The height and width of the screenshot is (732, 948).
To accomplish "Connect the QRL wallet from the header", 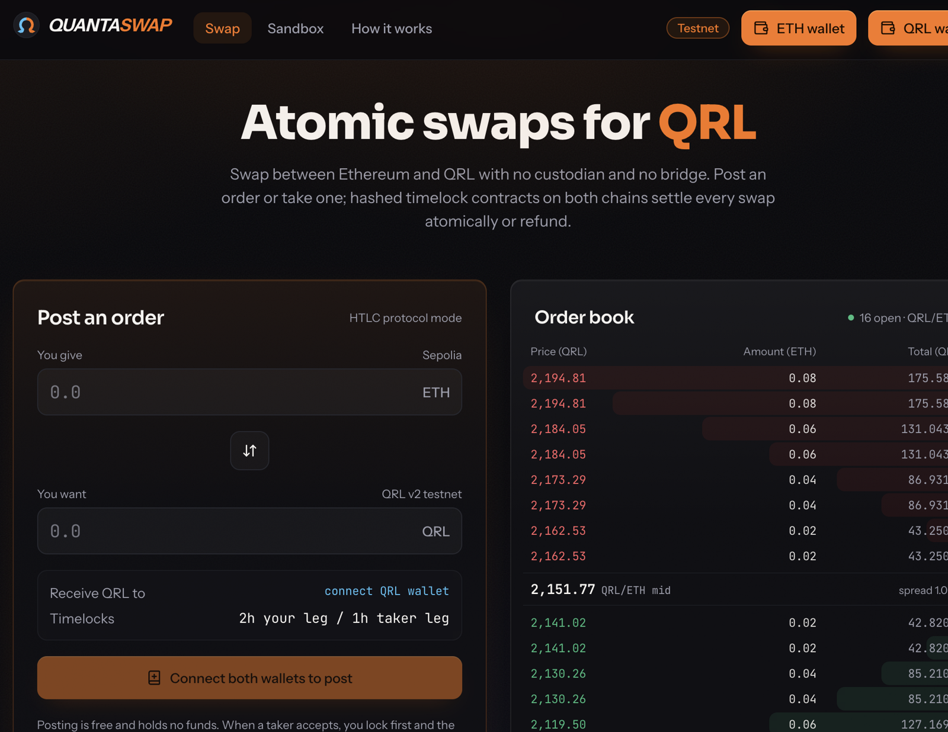I will pyautogui.click(x=908, y=28).
